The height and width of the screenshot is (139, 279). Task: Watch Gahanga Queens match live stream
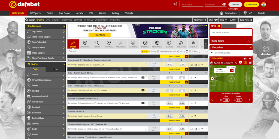pyautogui.click(x=143, y=103)
